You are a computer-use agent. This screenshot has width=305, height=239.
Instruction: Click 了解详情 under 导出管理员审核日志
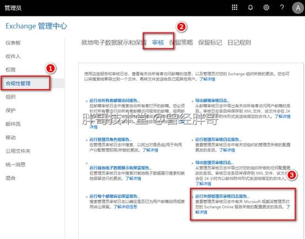203,183
